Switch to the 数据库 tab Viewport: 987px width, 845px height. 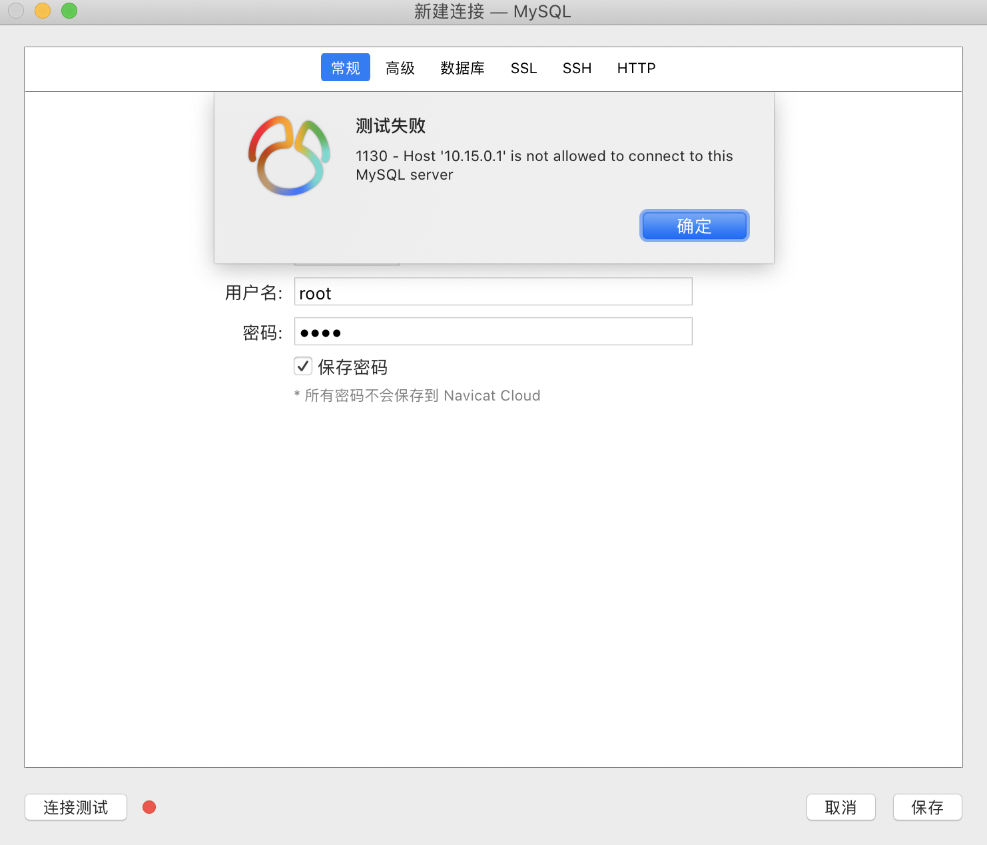[462, 67]
